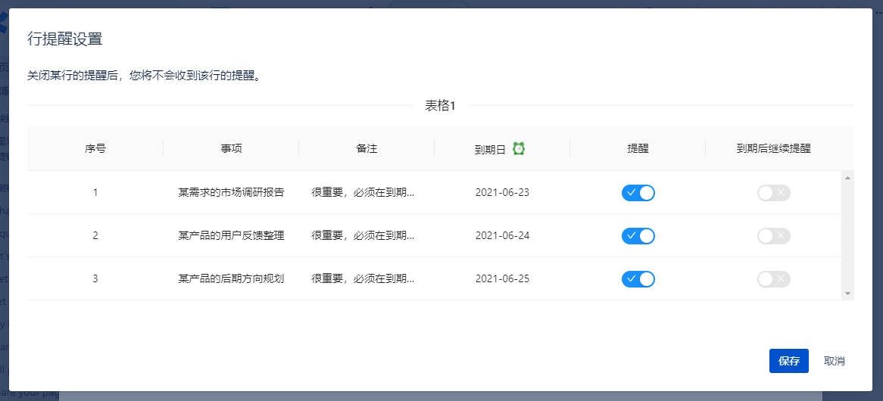Click the 事项 column header
Image resolution: width=883 pixels, height=401 pixels.
pyautogui.click(x=231, y=148)
